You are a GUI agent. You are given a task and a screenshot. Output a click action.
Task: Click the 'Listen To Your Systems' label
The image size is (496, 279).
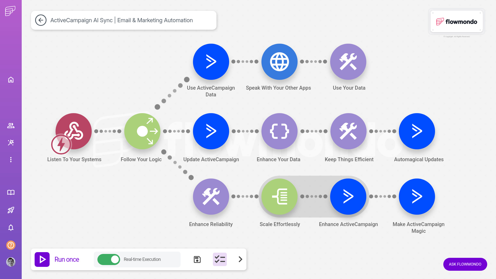[74, 159]
